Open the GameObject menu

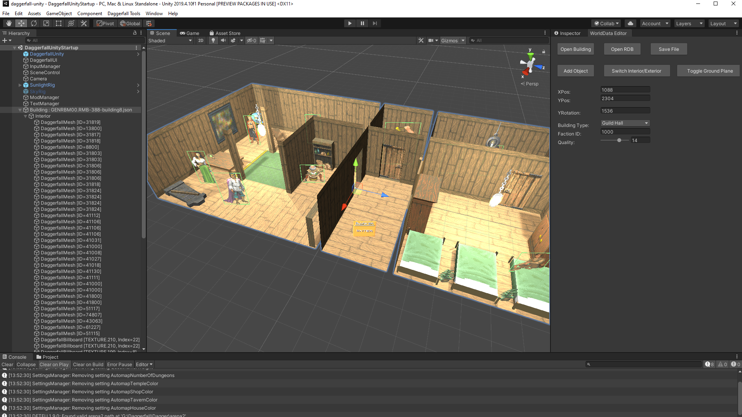pyautogui.click(x=59, y=13)
